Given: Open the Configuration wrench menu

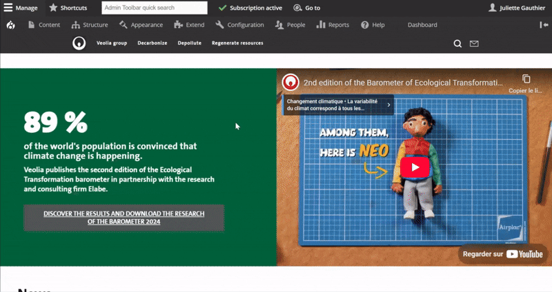Looking at the screenshot, I should (x=239, y=25).
